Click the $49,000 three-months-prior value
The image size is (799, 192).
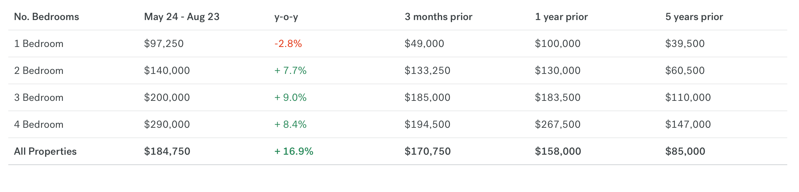(x=424, y=44)
